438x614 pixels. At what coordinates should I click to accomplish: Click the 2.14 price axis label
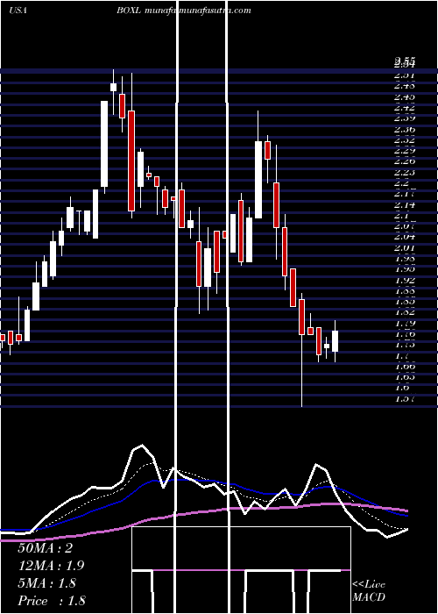tap(405, 204)
